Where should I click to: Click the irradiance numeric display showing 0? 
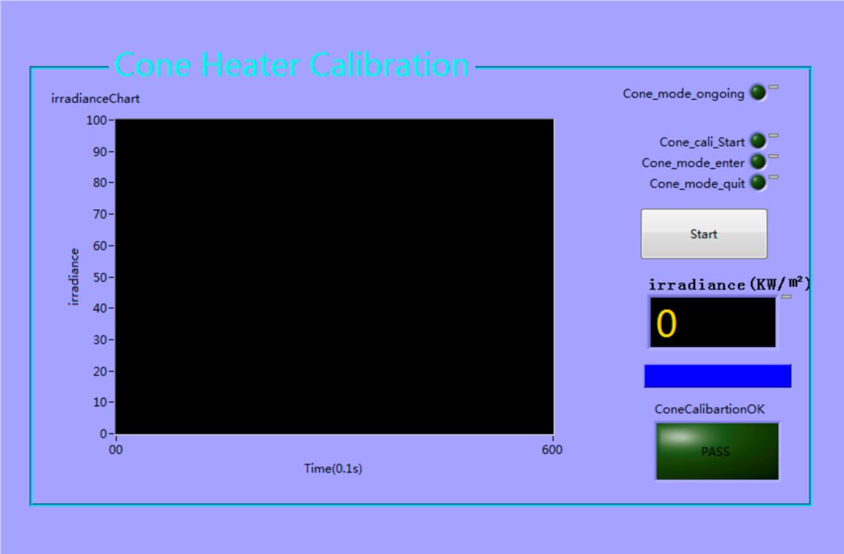click(x=713, y=322)
